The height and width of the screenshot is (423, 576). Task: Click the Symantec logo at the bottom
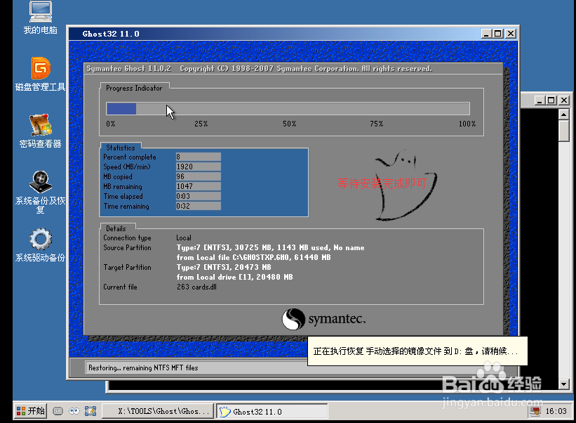323,319
